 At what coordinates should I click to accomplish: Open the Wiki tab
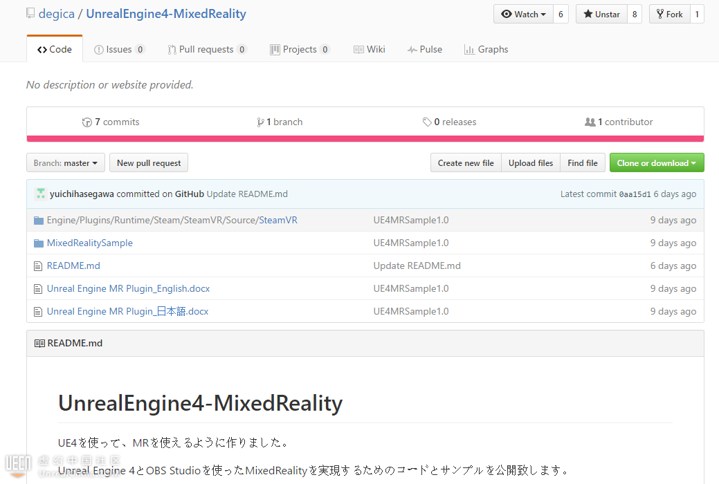[369, 49]
